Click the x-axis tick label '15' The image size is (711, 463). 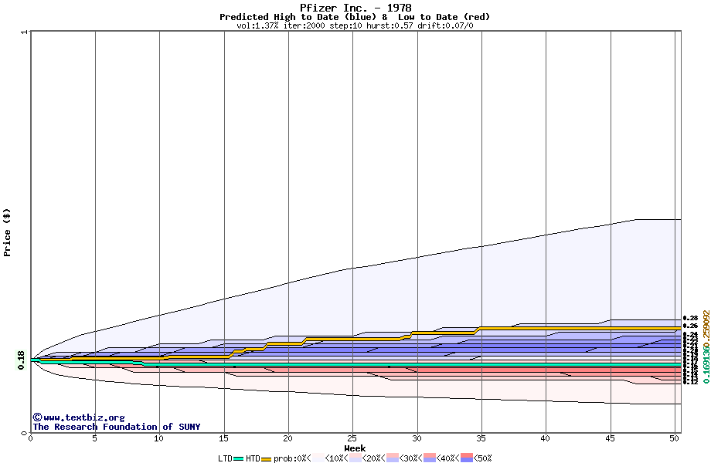coord(223,438)
